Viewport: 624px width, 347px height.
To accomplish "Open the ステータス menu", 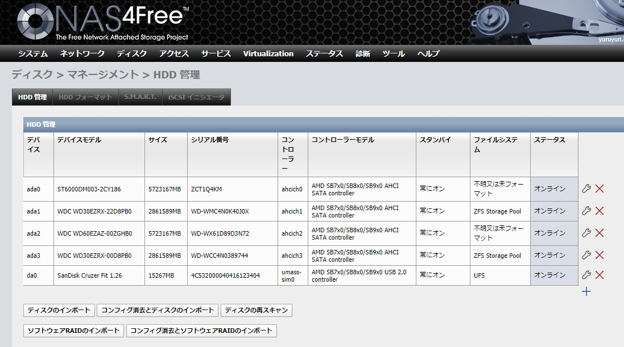I will point(324,53).
